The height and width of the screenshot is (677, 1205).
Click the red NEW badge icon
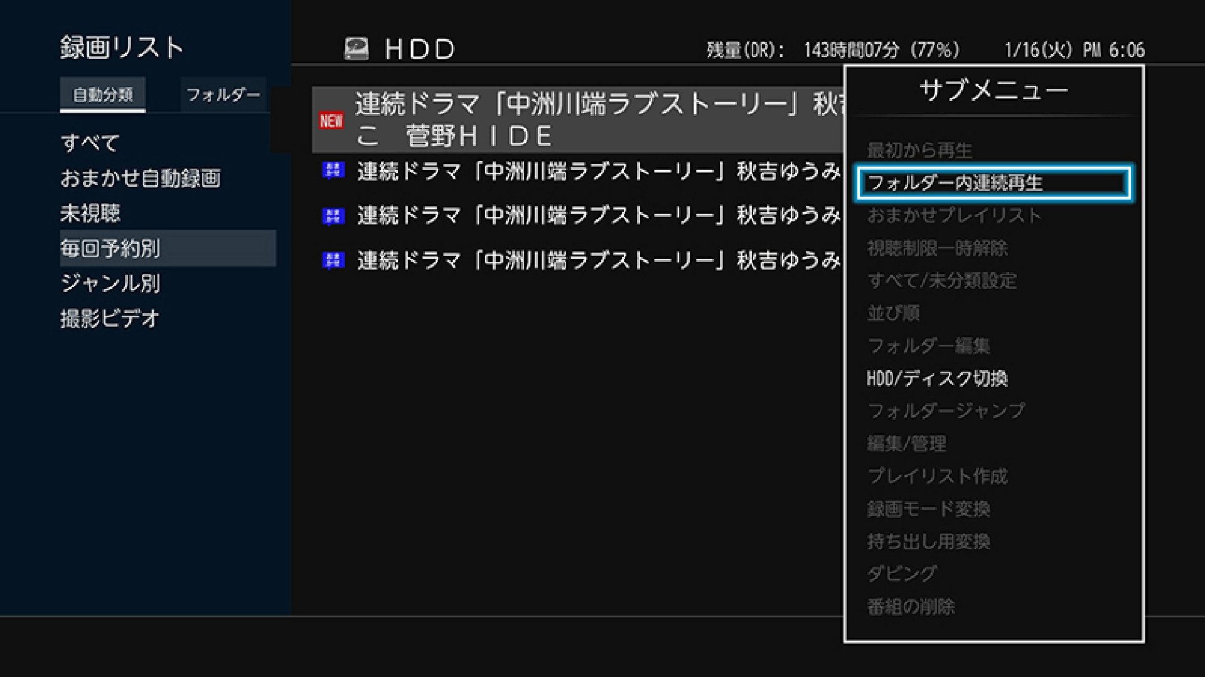point(331,120)
